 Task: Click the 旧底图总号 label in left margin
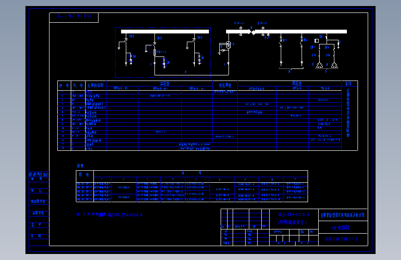click(38, 202)
